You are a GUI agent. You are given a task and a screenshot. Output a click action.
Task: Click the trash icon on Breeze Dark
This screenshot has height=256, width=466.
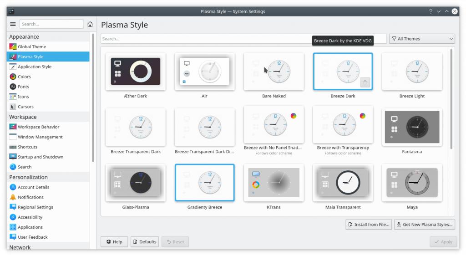[x=365, y=82]
